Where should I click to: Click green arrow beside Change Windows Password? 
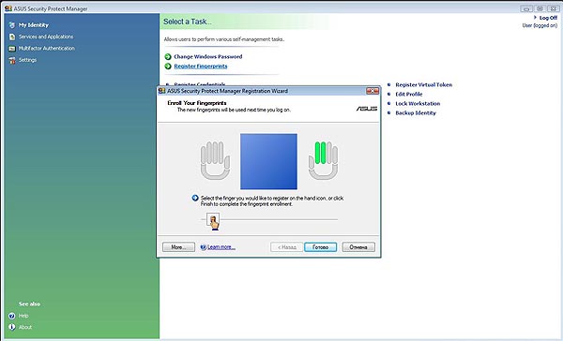pos(168,56)
